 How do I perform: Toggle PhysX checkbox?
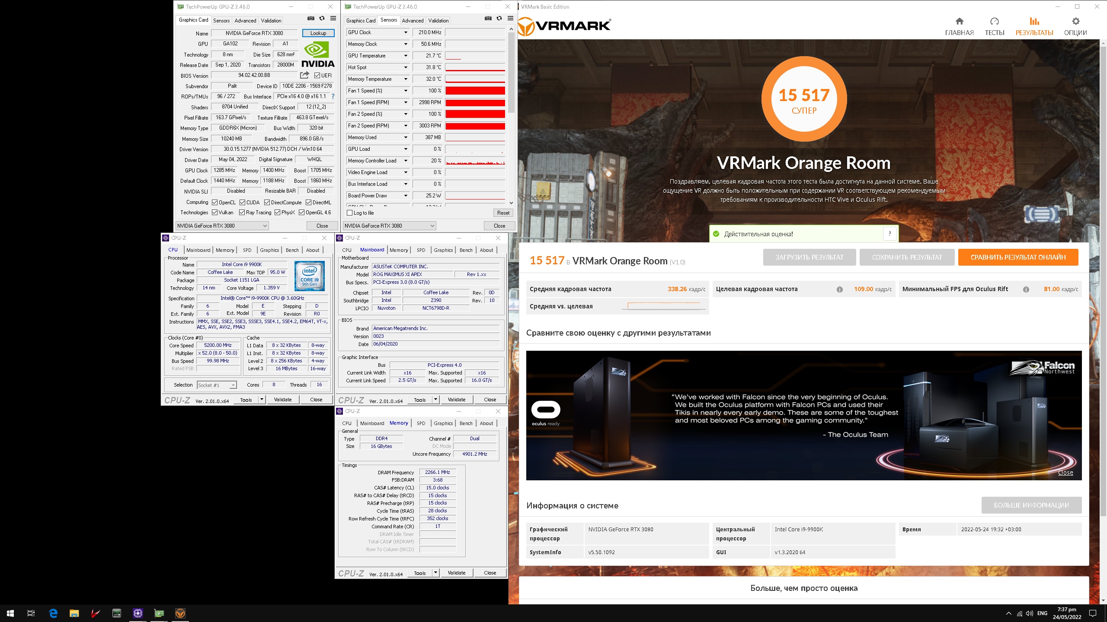point(277,212)
